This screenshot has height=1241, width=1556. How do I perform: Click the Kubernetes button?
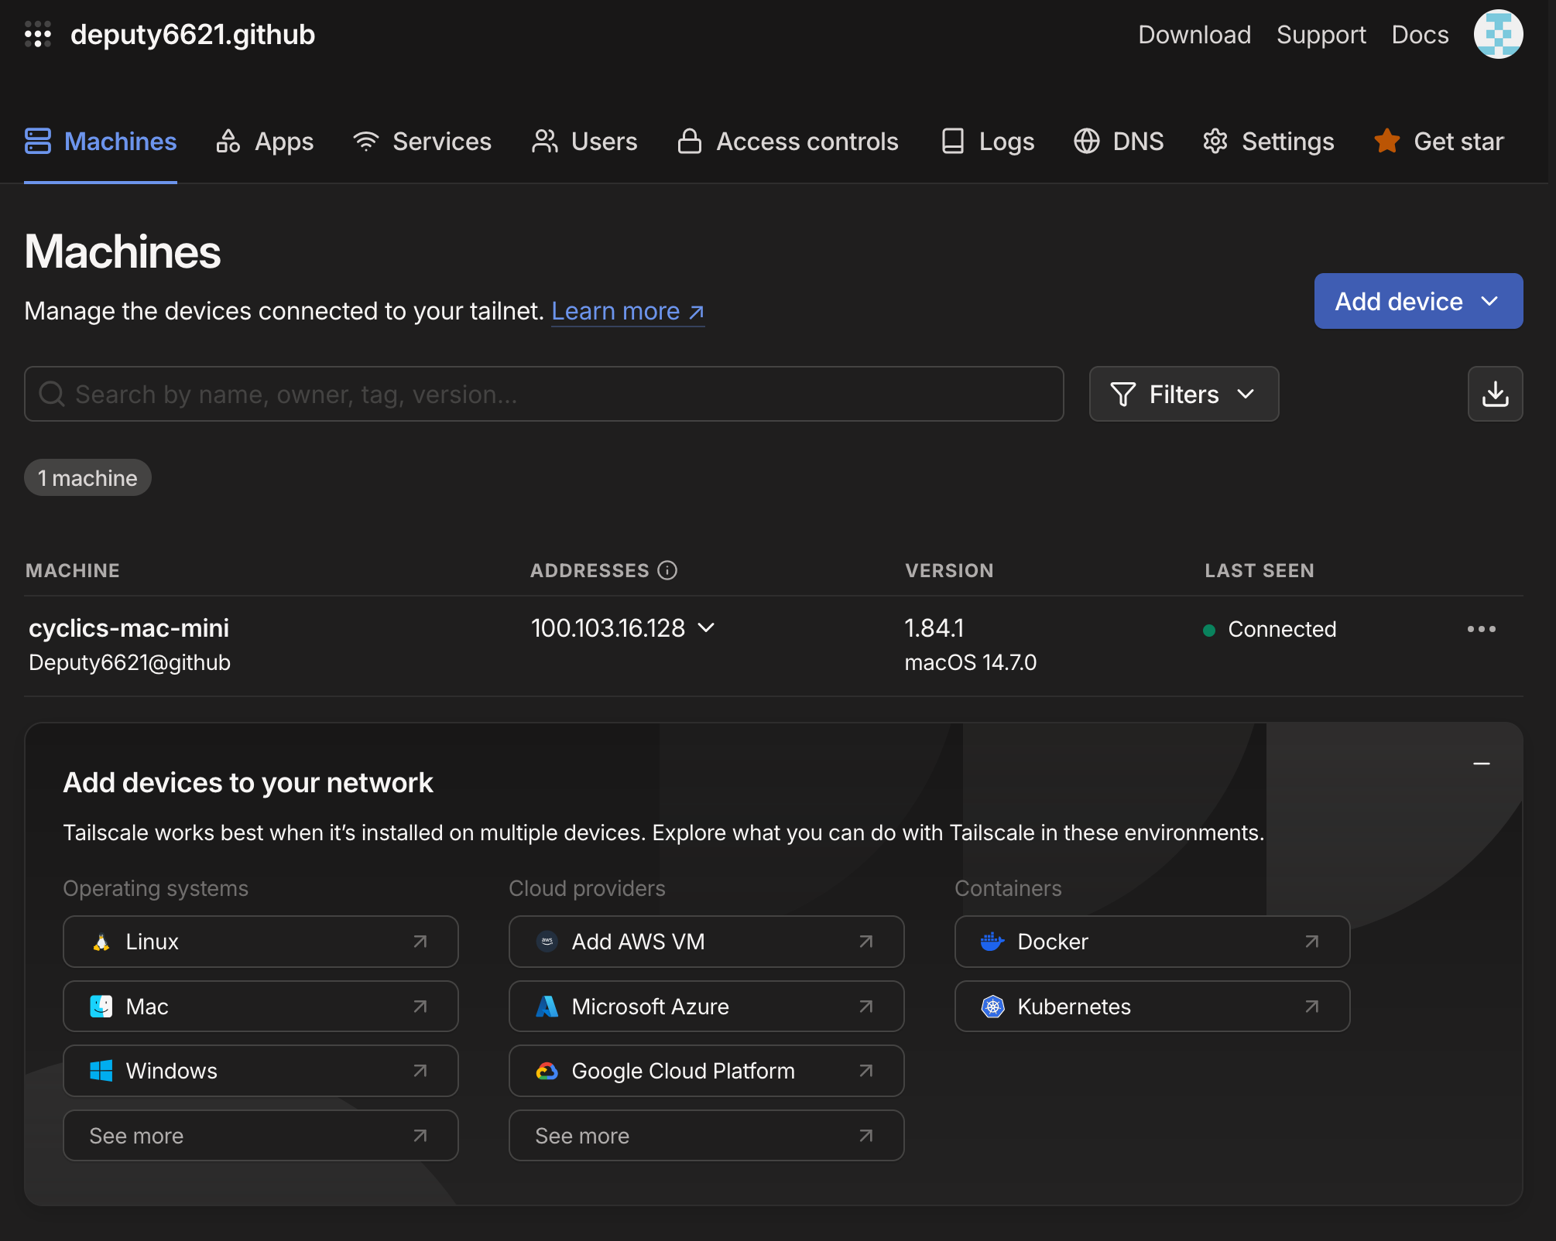tap(1152, 1007)
